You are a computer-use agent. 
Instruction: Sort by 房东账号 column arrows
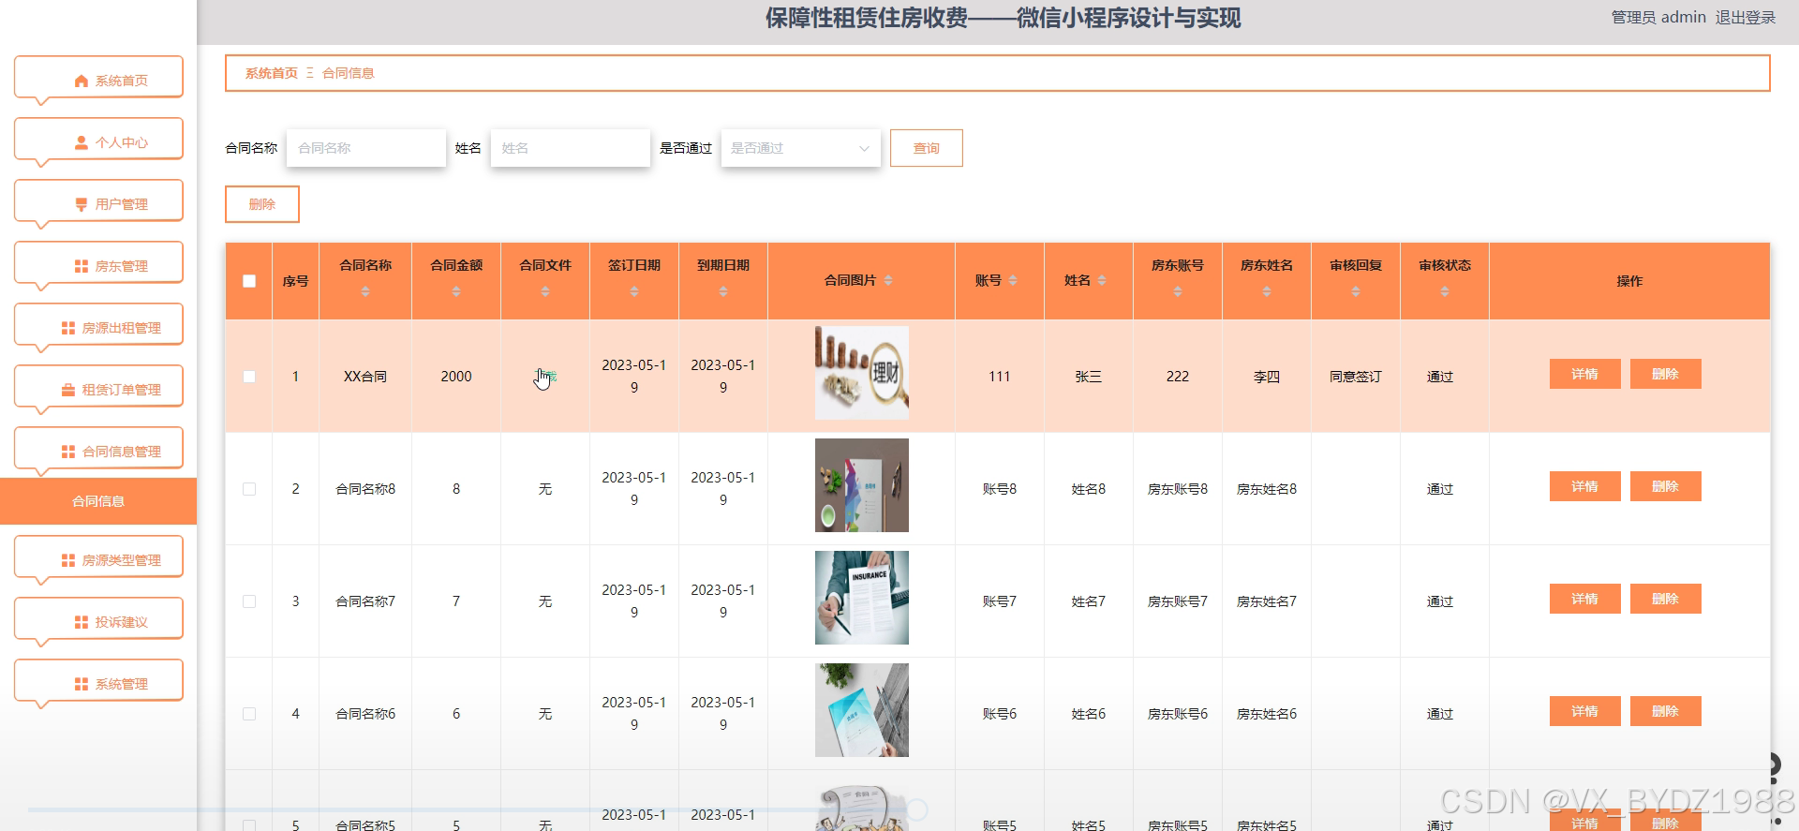(x=1178, y=292)
